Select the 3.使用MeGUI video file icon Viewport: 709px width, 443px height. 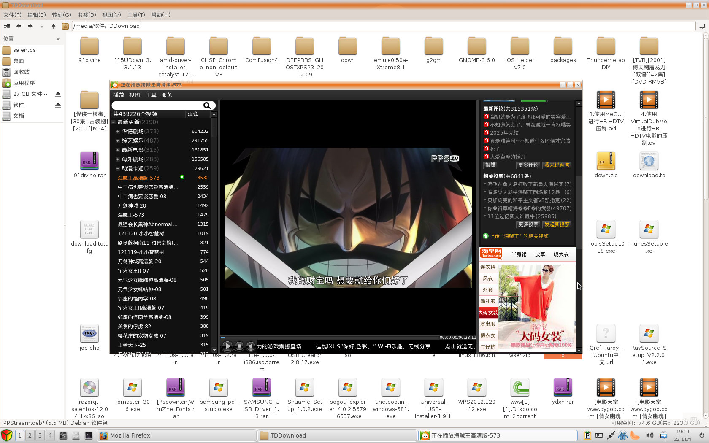coord(606,100)
